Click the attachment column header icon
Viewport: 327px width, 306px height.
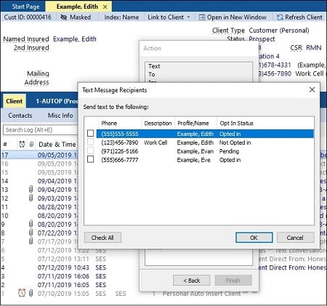[x=31, y=145]
